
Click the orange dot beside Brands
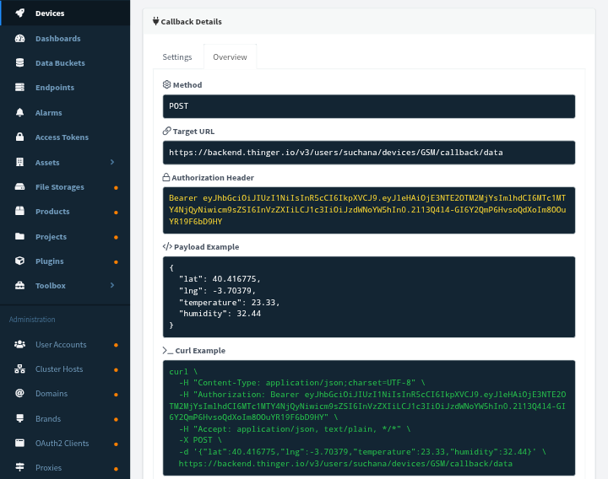point(116,419)
